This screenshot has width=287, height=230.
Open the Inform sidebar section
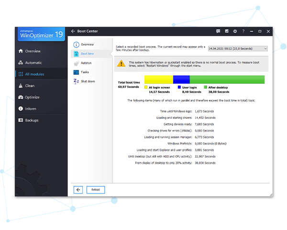point(41,109)
